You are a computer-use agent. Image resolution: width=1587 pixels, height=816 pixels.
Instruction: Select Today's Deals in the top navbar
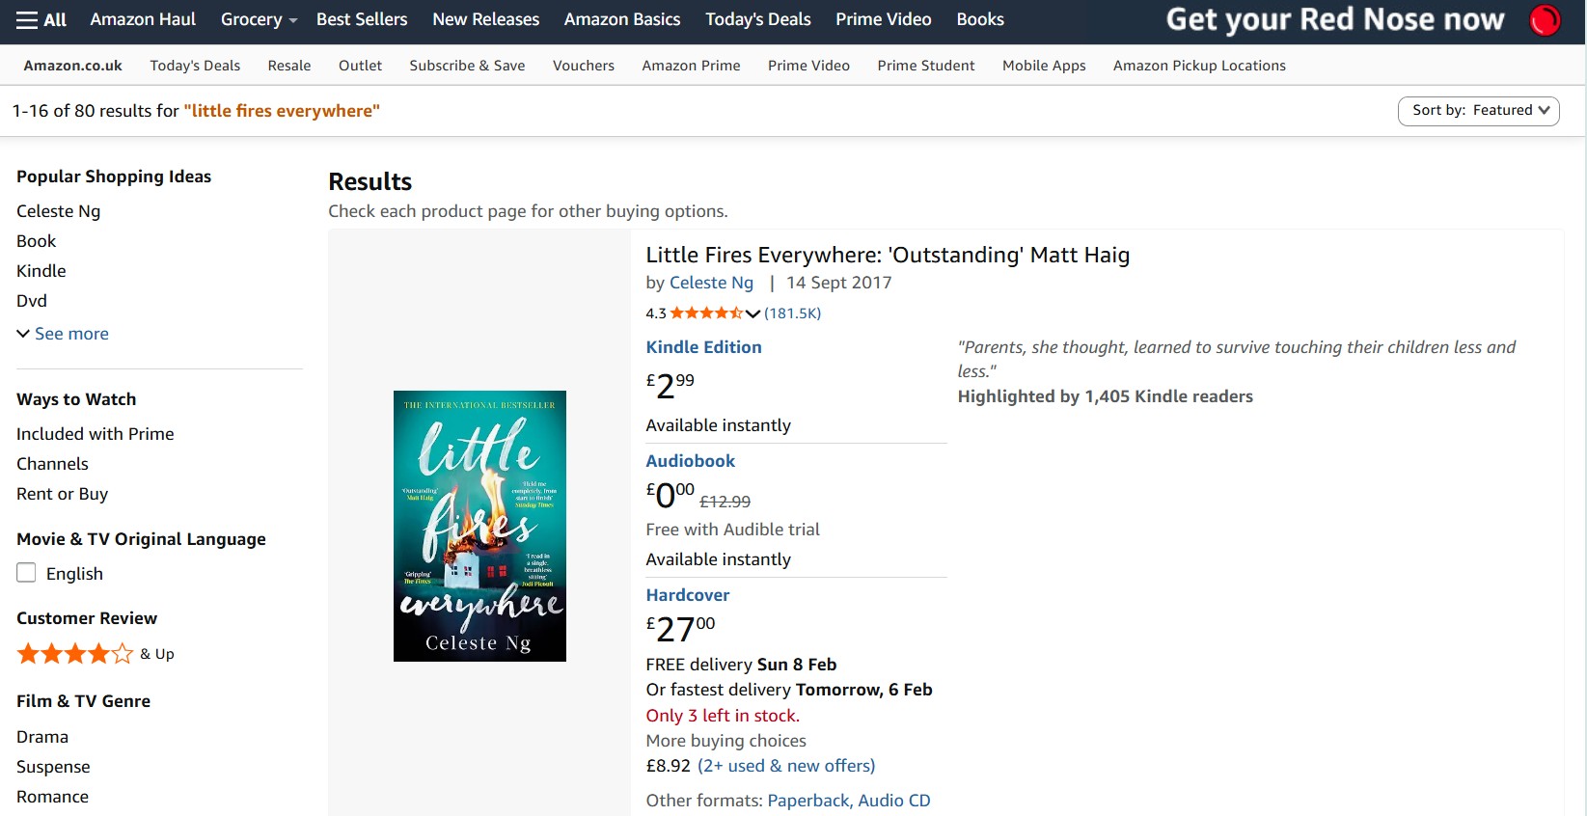click(757, 18)
